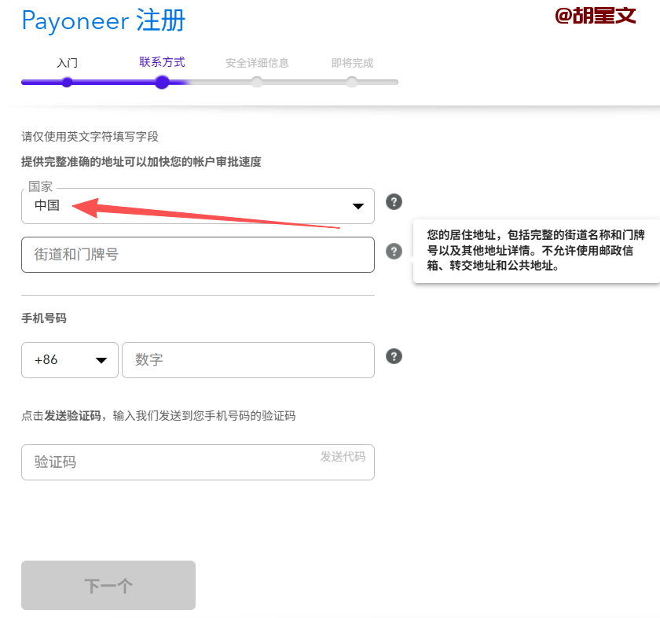Click the 联系方式 step dot on progress bar
This screenshot has width=660, height=618.
point(162,82)
